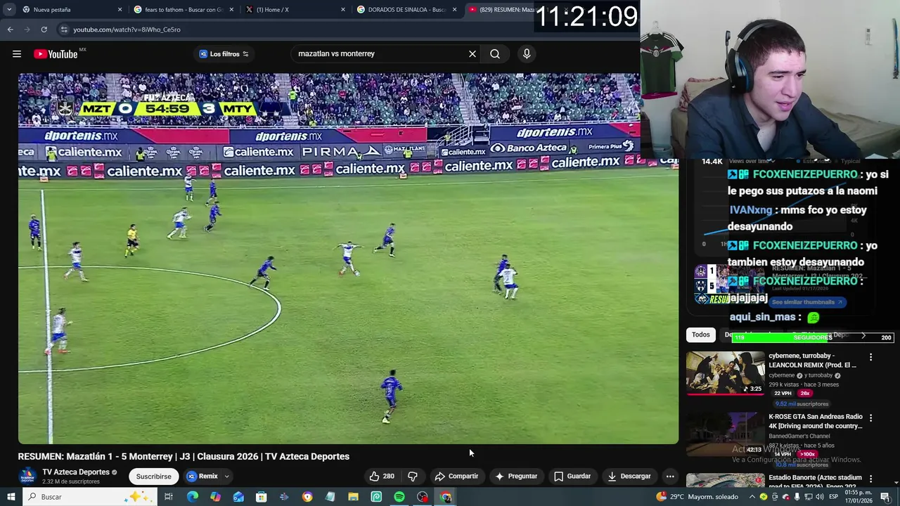900x506 pixels.
Task: Open OBS Studio from the taskbar
Action: pyautogui.click(x=423, y=497)
